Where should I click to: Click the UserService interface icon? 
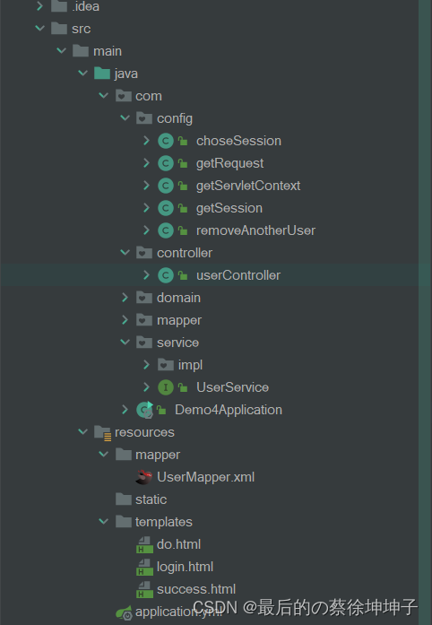pyautogui.click(x=166, y=387)
